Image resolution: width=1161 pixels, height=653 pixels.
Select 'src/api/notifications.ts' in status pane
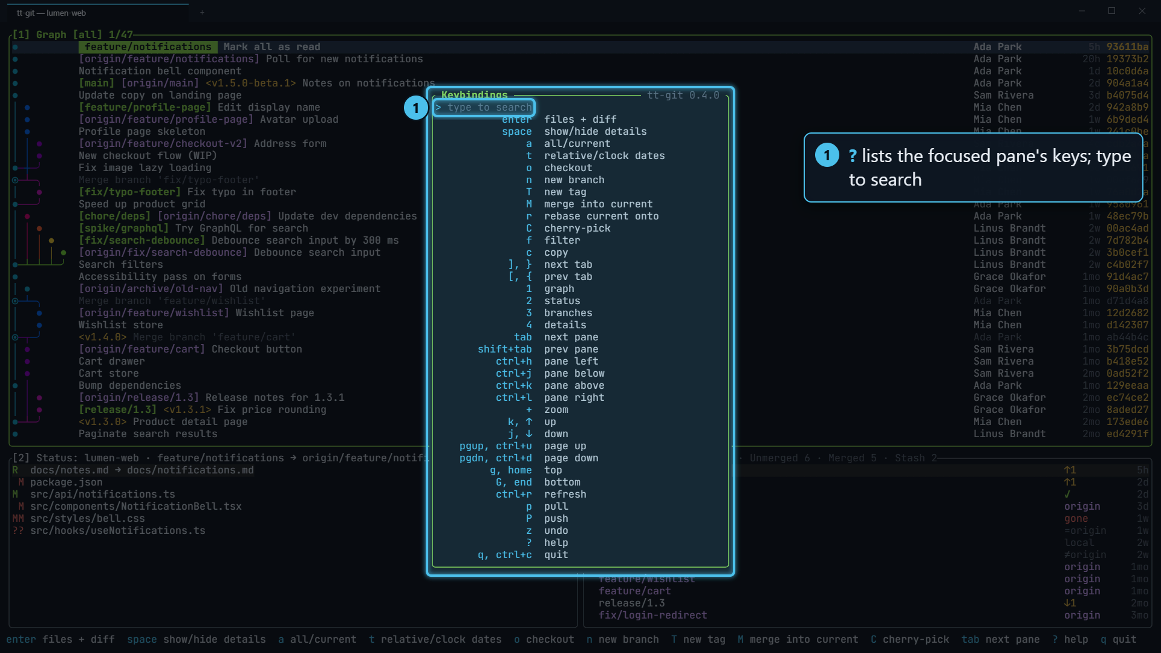(x=103, y=495)
